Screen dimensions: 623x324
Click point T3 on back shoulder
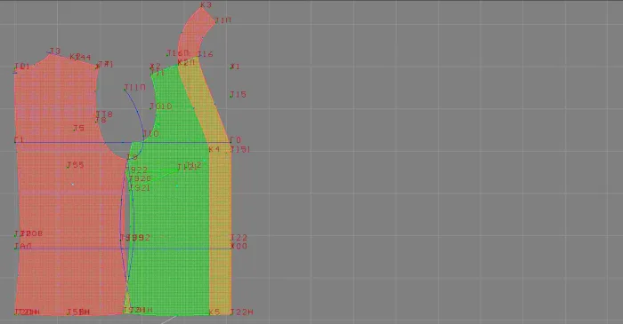[54, 51]
